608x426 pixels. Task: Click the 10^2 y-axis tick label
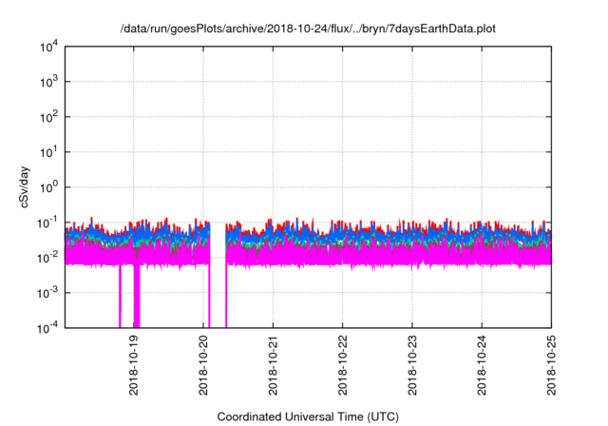point(49,117)
